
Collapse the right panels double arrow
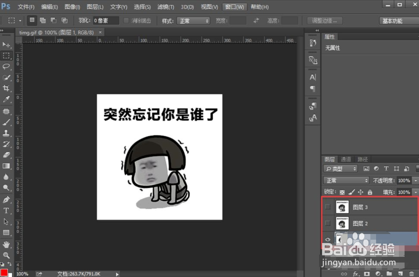coord(317,30)
